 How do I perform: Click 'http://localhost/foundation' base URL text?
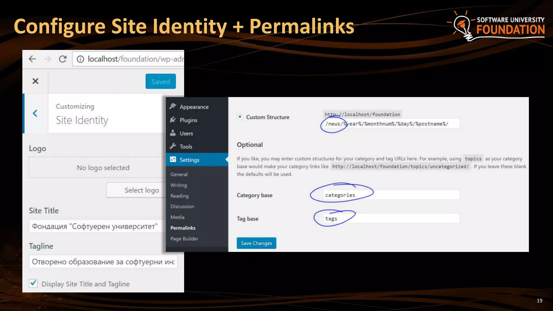pos(362,114)
